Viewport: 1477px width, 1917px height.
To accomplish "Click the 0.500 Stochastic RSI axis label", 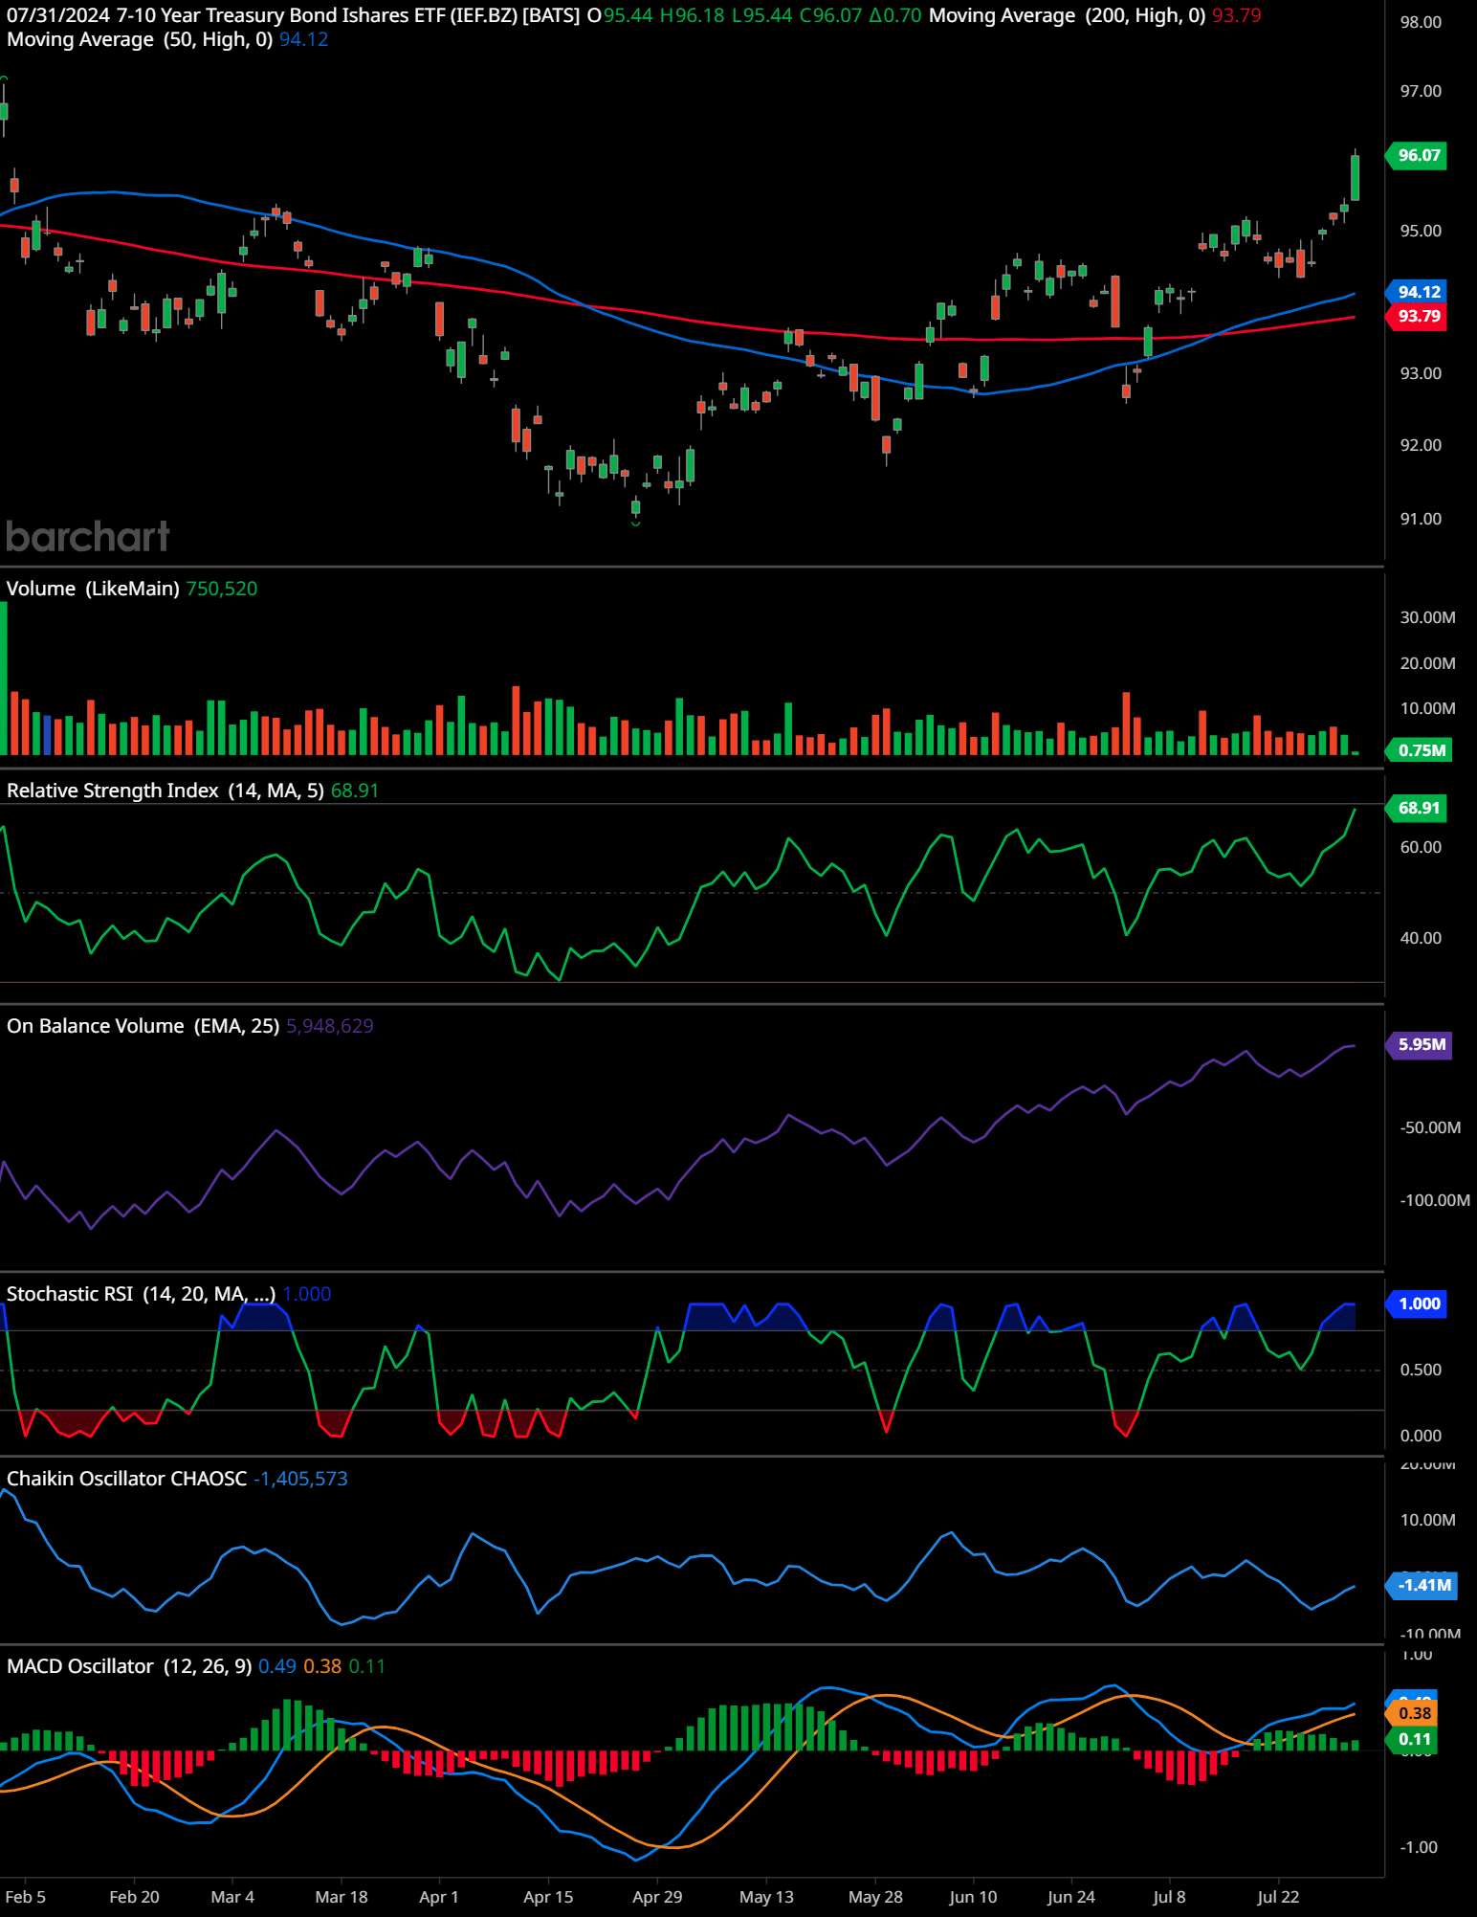I will click(x=1421, y=1370).
